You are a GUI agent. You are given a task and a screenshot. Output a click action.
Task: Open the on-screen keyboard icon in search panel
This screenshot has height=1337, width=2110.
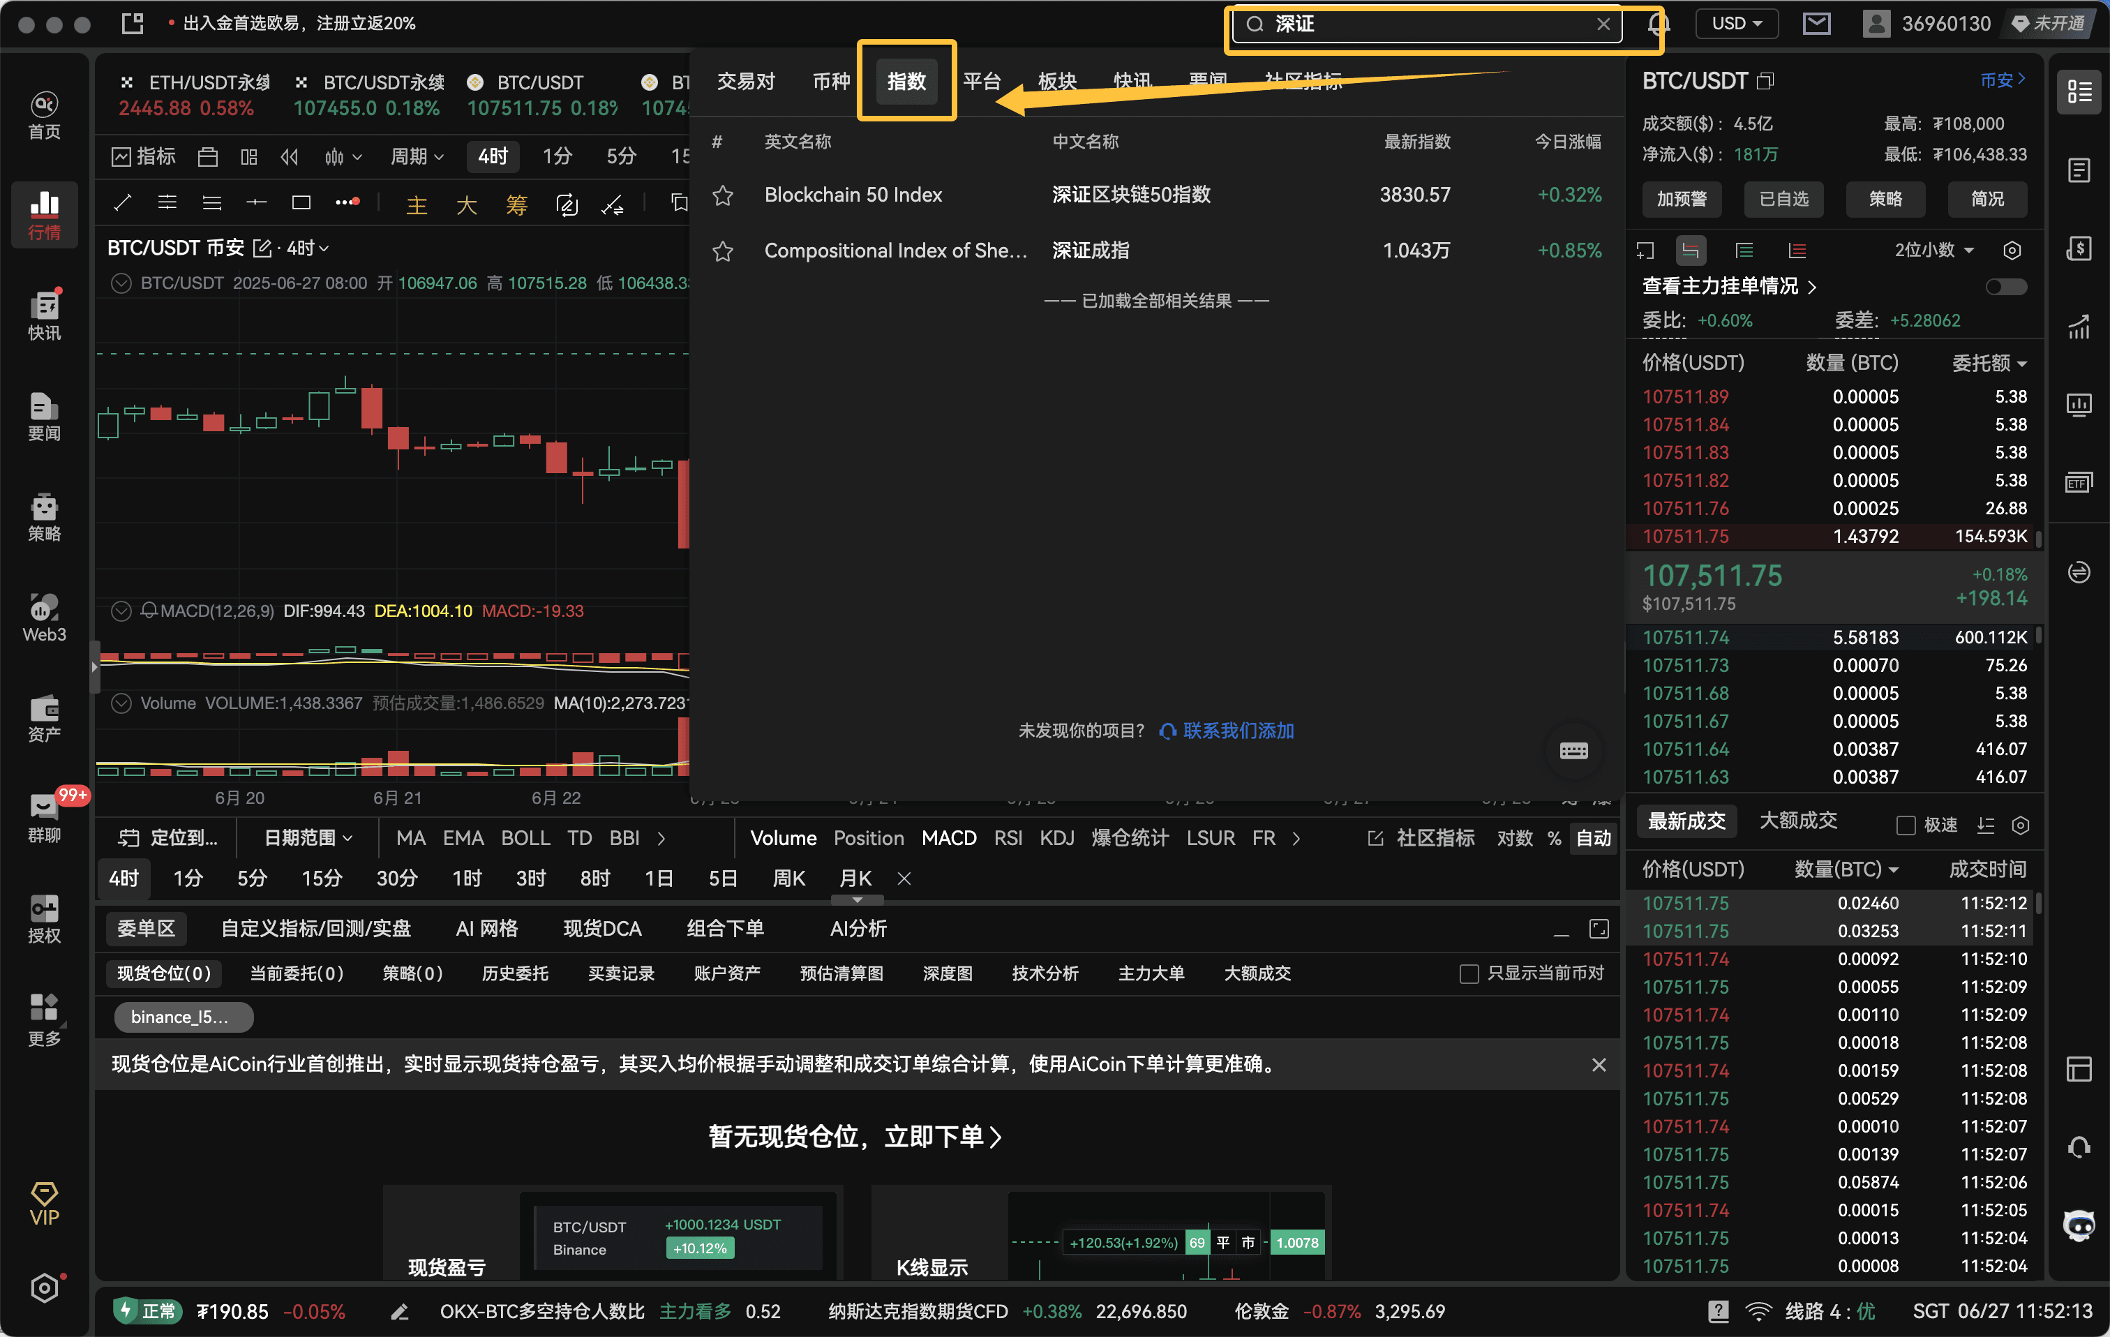pos(1573,751)
